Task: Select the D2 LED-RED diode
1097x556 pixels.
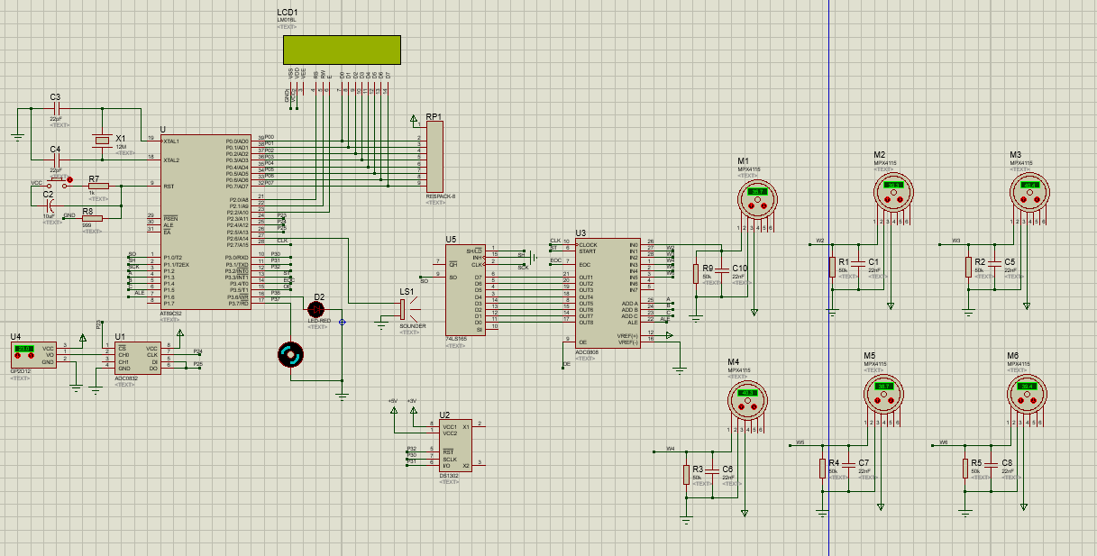Action: pyautogui.click(x=315, y=309)
